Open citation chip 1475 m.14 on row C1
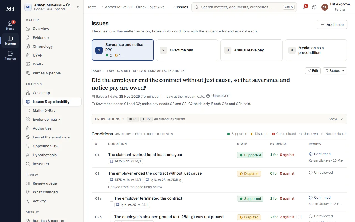This screenshot has width=355, height=222. pos(125,161)
